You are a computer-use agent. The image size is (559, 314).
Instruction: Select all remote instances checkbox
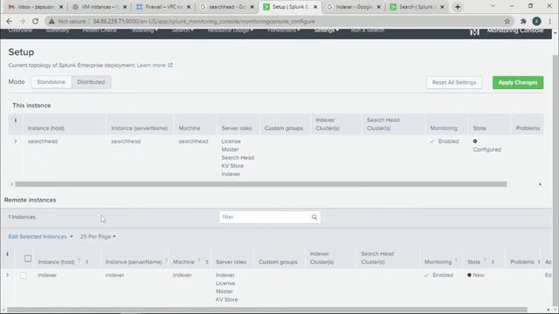click(x=28, y=258)
